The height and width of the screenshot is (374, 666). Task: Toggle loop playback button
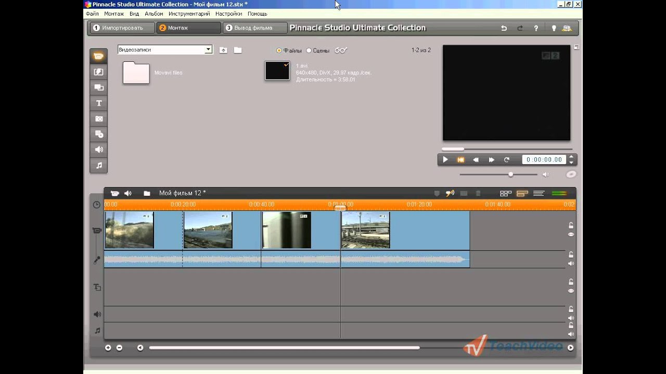coord(507,160)
